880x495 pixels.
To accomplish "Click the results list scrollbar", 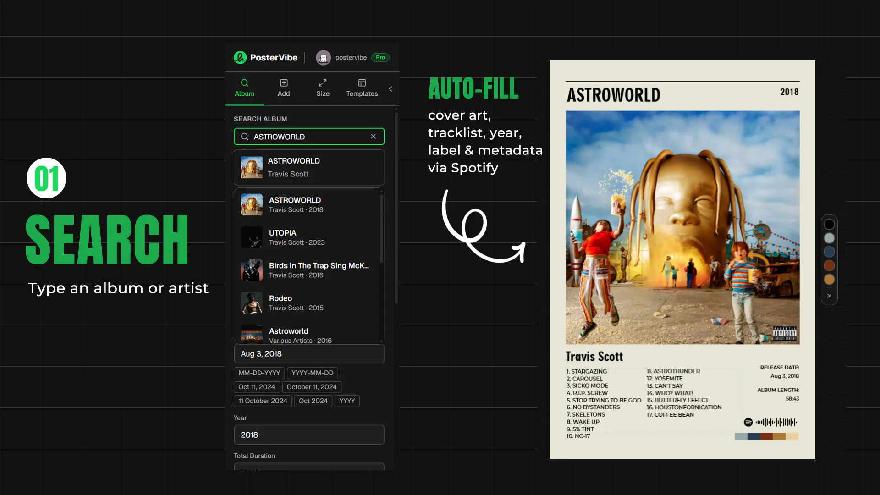I will tap(381, 228).
